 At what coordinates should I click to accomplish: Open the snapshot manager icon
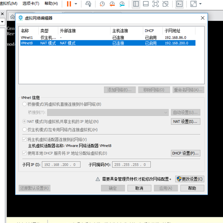click(122, 4)
